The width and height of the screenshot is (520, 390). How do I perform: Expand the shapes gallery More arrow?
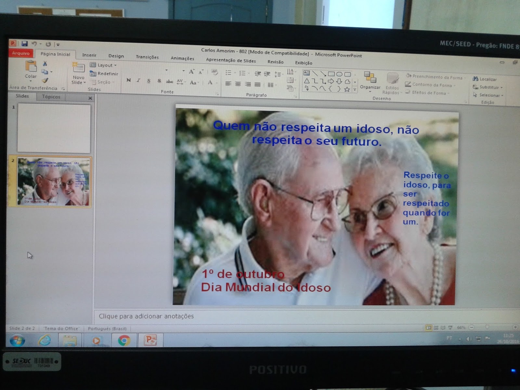point(355,89)
